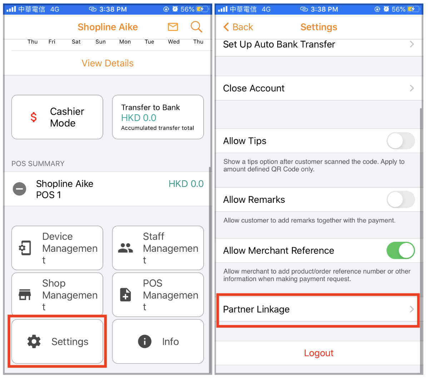Tap the hotspot link icon in left status bar

point(93,9)
